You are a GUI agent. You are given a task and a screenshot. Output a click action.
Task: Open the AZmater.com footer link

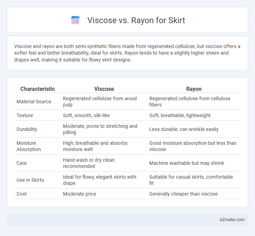[232, 220]
